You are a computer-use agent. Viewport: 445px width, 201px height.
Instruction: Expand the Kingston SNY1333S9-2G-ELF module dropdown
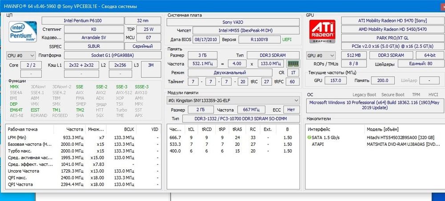233,100
